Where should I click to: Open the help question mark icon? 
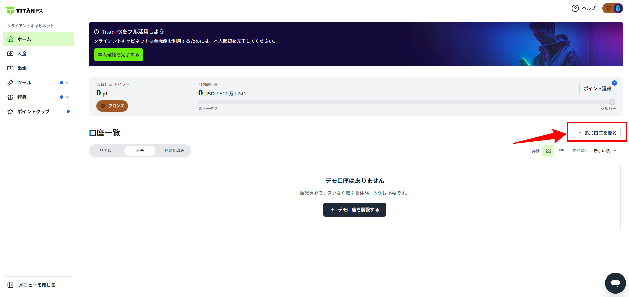tap(575, 8)
